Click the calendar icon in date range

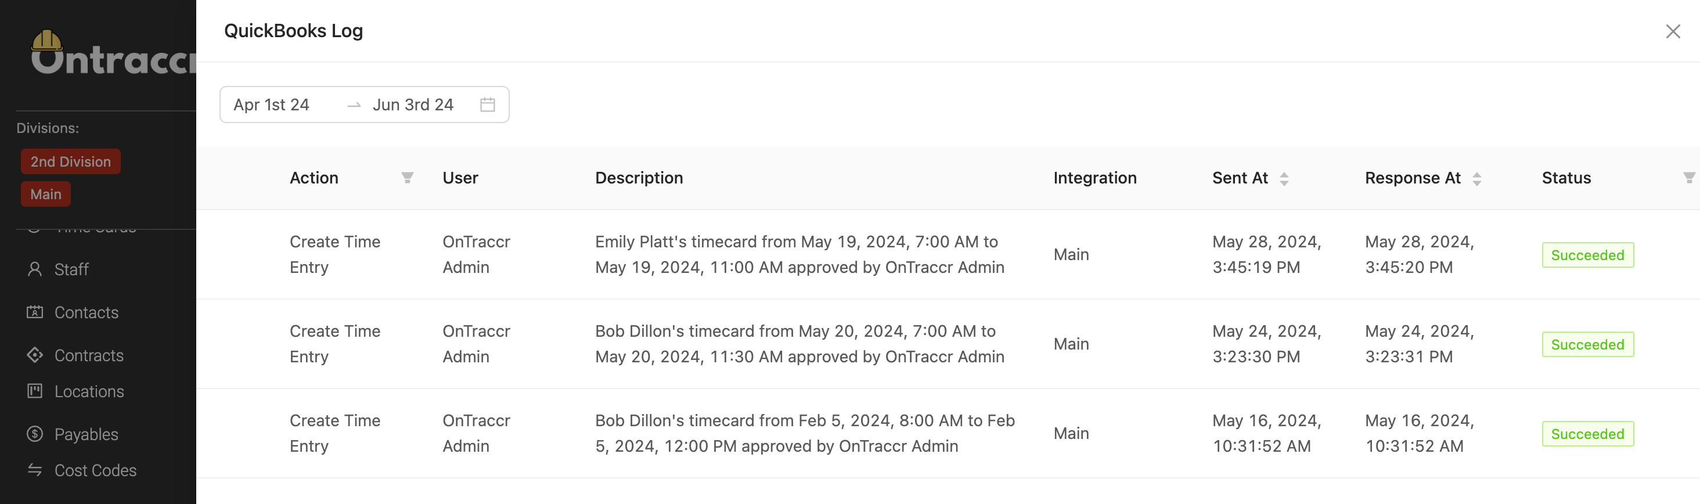click(488, 105)
